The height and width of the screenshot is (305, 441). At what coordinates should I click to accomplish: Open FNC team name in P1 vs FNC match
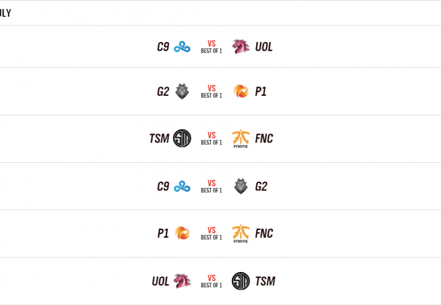[x=264, y=233]
